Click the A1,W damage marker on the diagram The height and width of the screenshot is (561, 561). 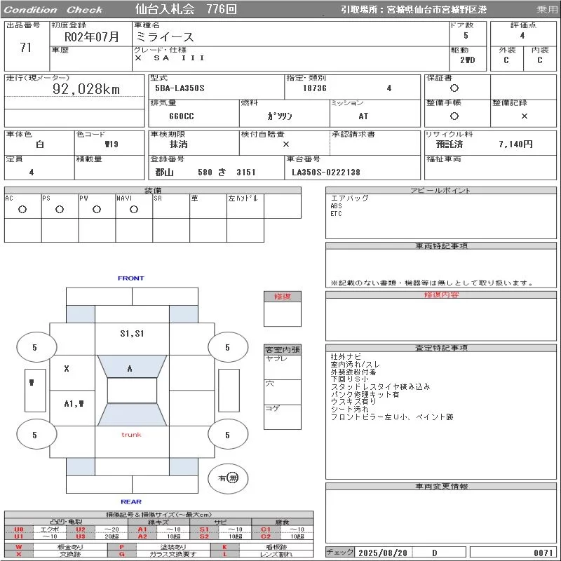coord(74,403)
